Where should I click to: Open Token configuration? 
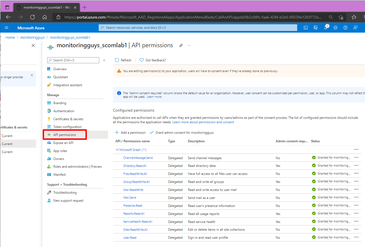point(66,127)
